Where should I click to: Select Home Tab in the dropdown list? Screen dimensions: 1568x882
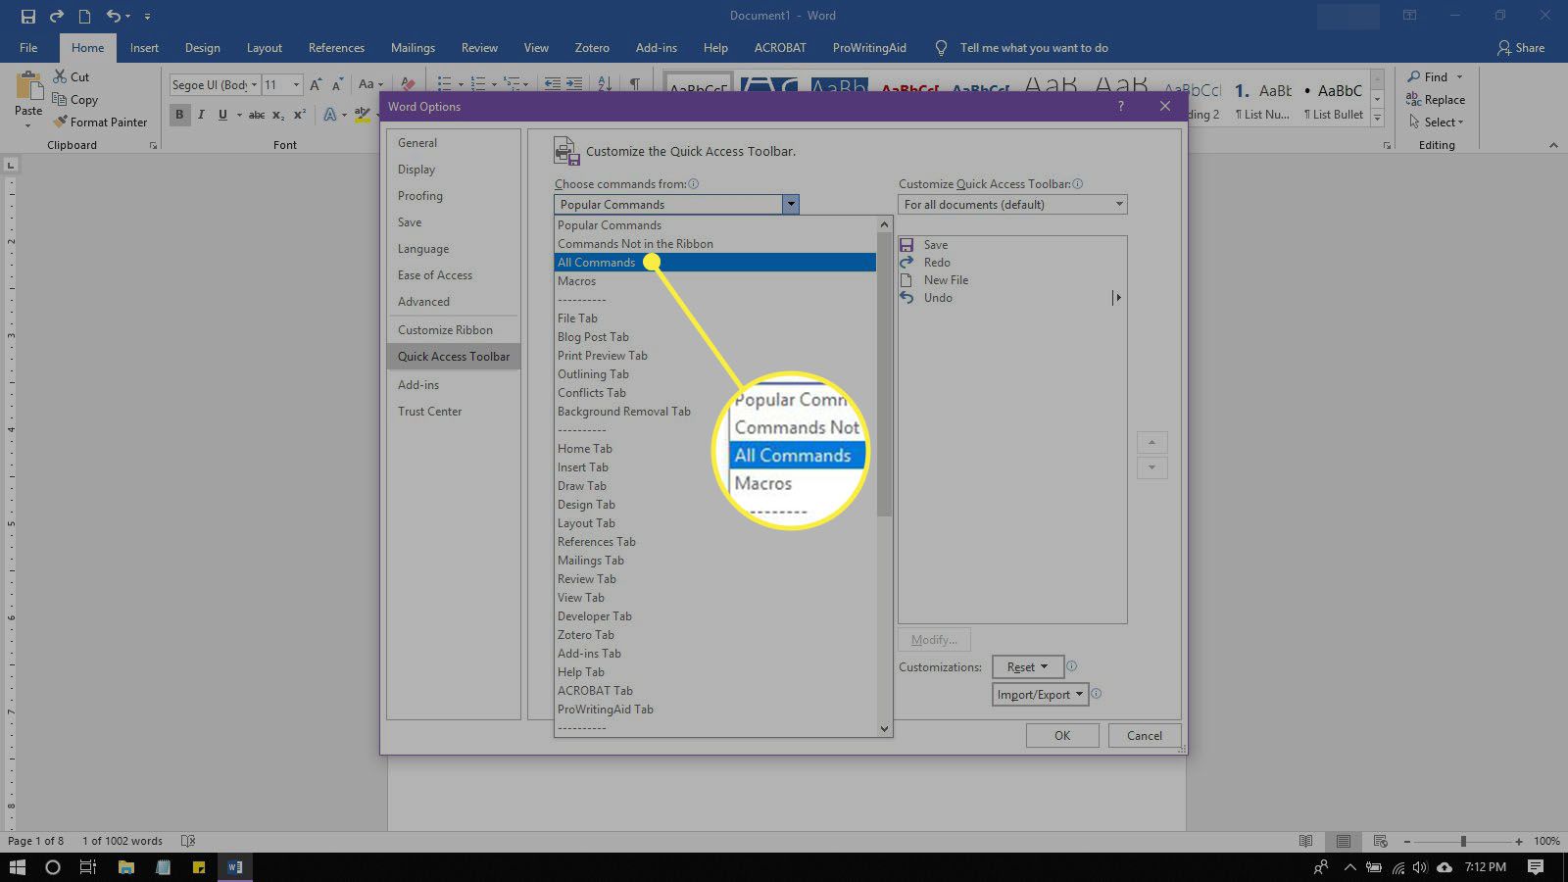(715, 448)
